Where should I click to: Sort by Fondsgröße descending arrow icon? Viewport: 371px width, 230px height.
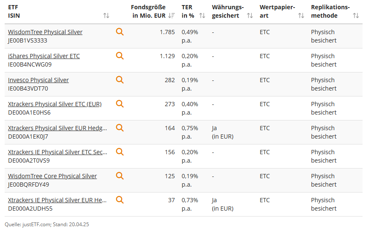[x=171, y=16]
